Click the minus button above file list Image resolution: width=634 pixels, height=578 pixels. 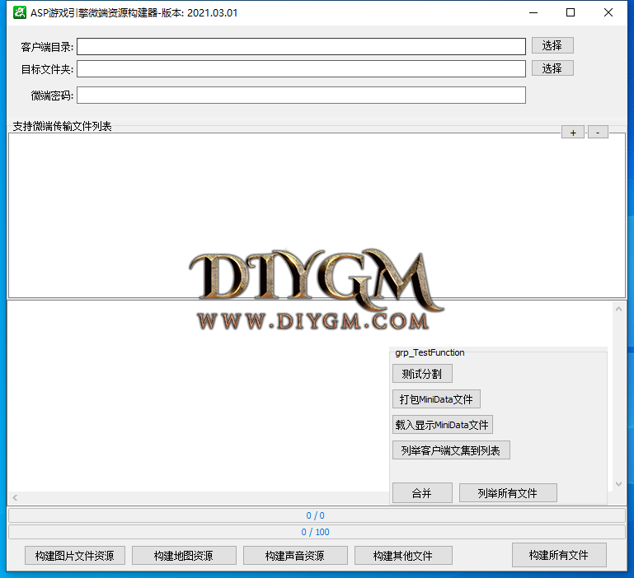[x=598, y=133]
